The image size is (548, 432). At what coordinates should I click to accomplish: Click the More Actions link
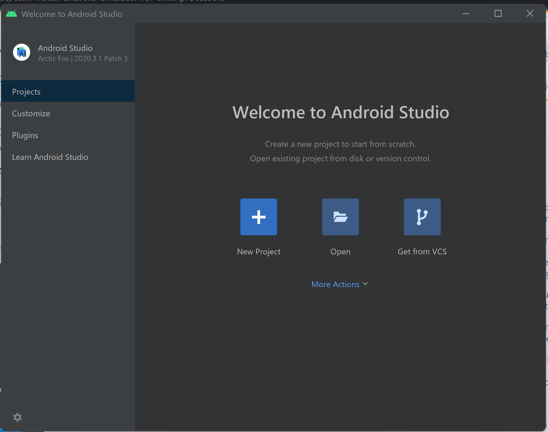click(335, 284)
